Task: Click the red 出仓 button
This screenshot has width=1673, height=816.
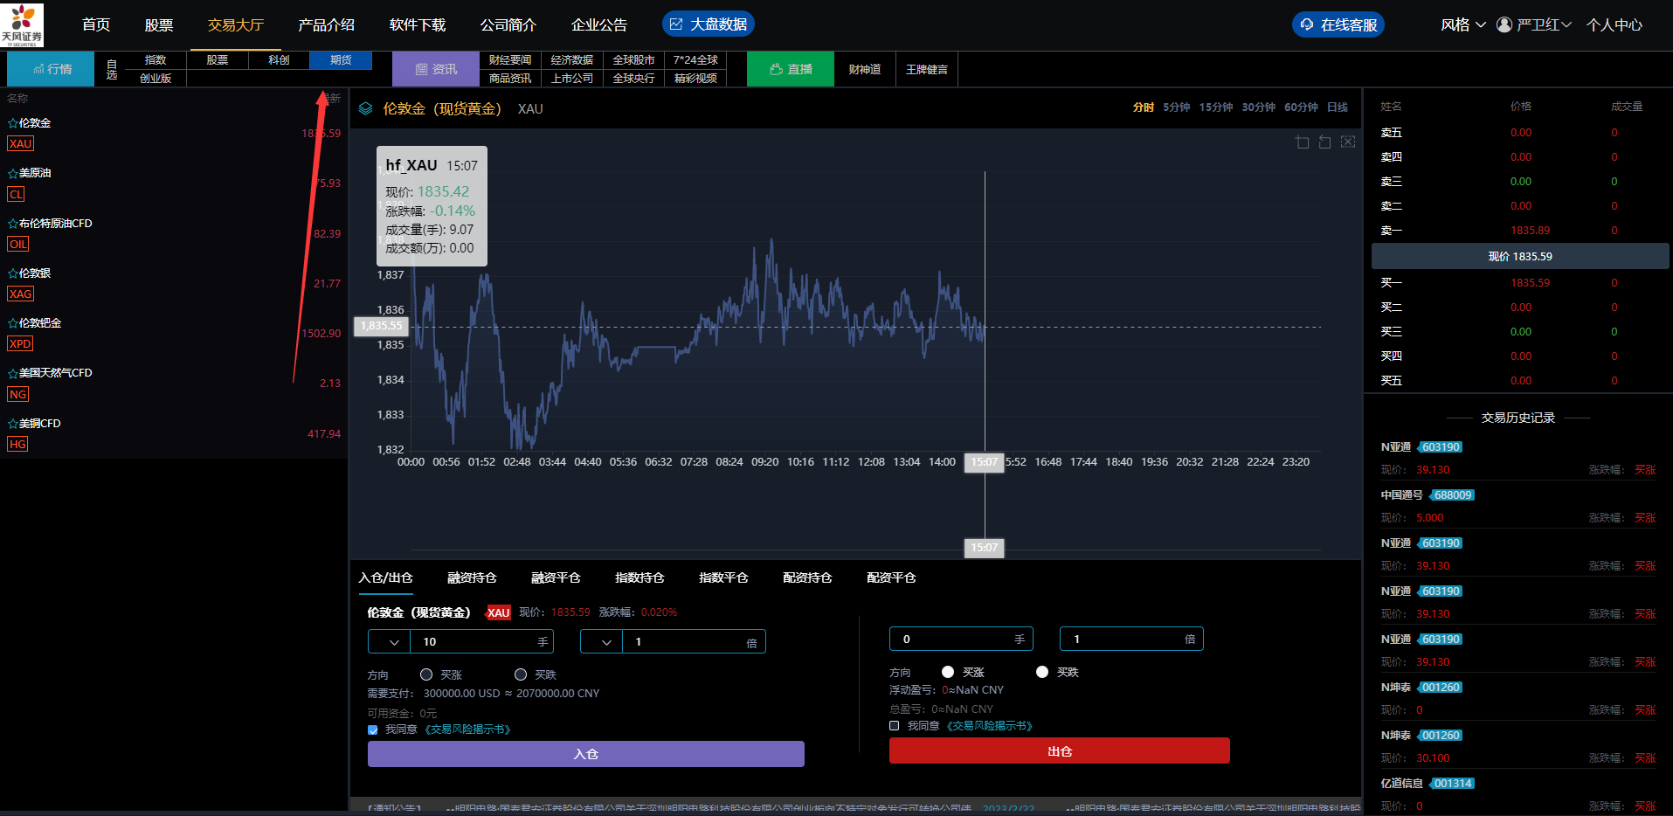Action: coord(1059,751)
